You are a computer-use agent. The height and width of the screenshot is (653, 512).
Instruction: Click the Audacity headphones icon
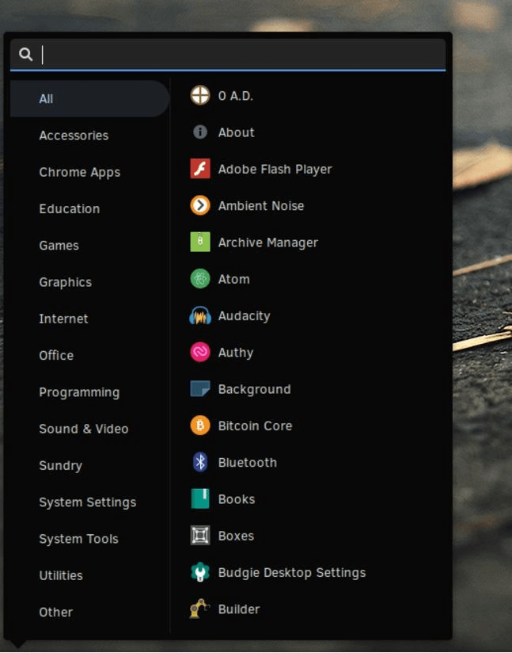point(200,316)
